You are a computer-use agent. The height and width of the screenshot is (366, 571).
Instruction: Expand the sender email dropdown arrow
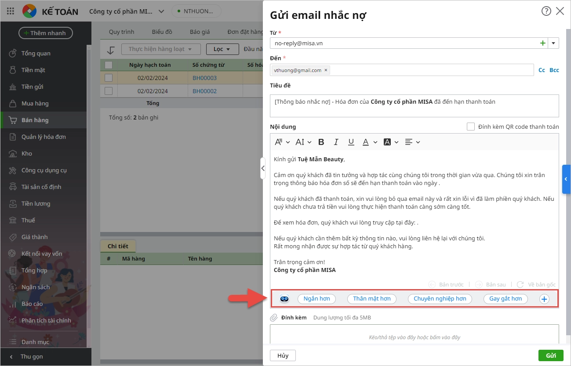click(x=553, y=43)
